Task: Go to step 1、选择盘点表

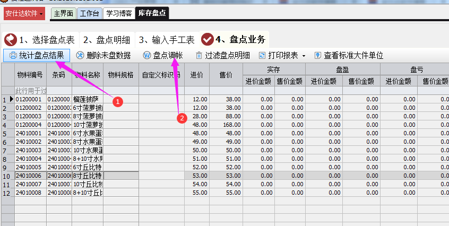Action: 40,40
